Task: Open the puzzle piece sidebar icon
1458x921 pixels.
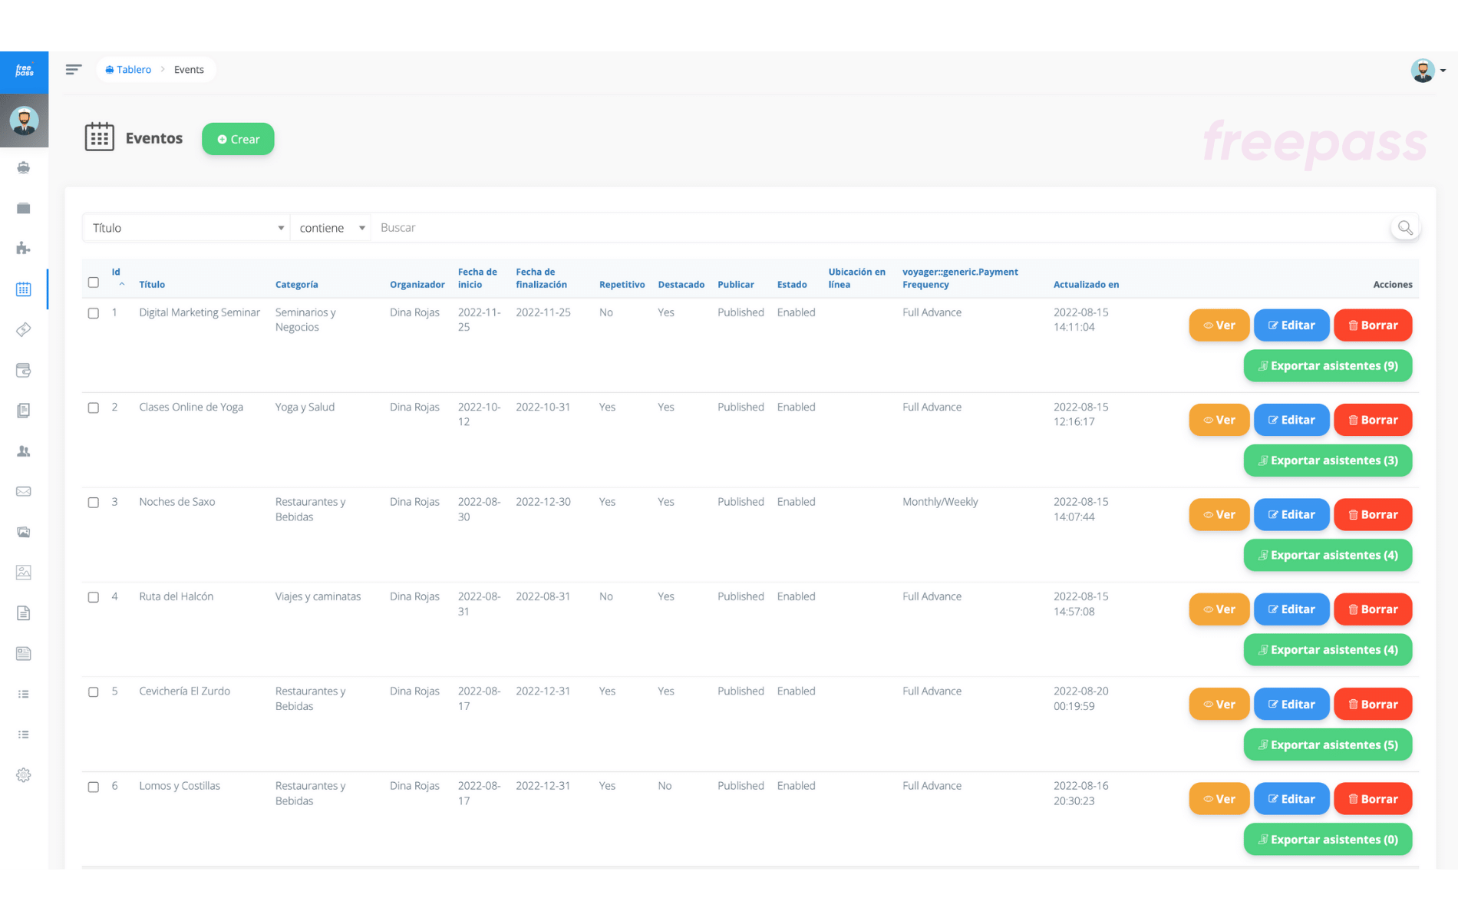Action: pyautogui.click(x=24, y=248)
